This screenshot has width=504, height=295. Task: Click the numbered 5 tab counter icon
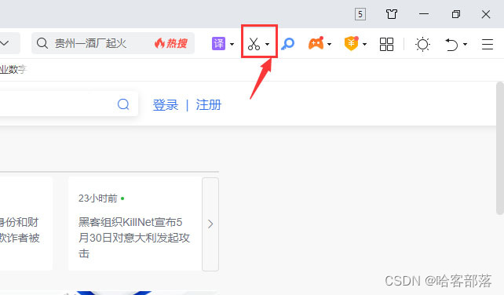click(360, 14)
